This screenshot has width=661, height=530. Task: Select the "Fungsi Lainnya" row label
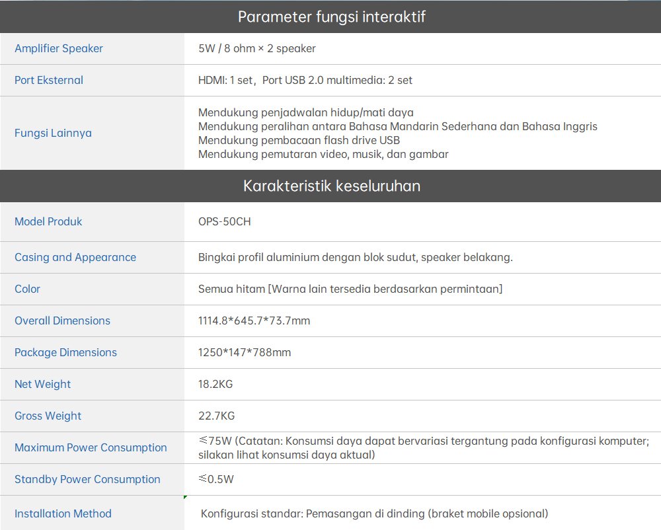tap(53, 133)
